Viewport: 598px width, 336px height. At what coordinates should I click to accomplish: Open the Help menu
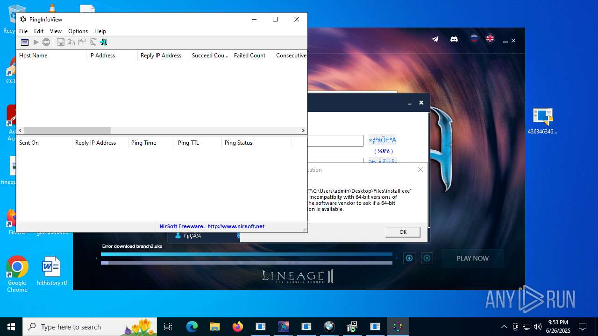[100, 31]
